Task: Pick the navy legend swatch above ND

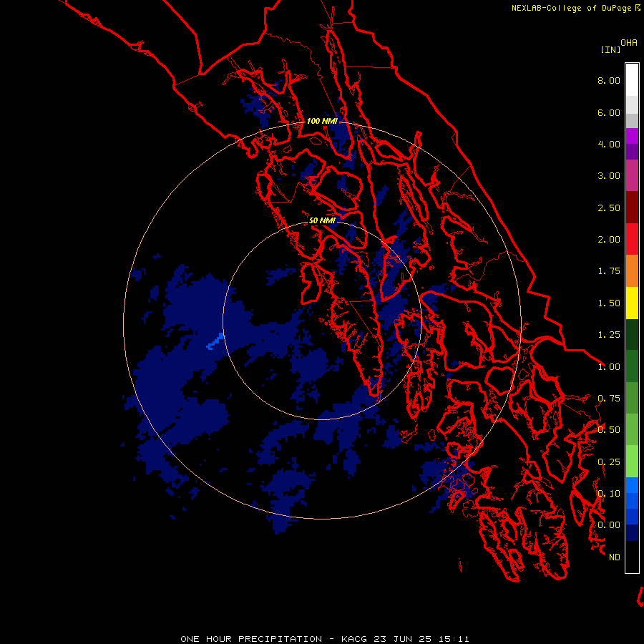Action: [x=632, y=532]
